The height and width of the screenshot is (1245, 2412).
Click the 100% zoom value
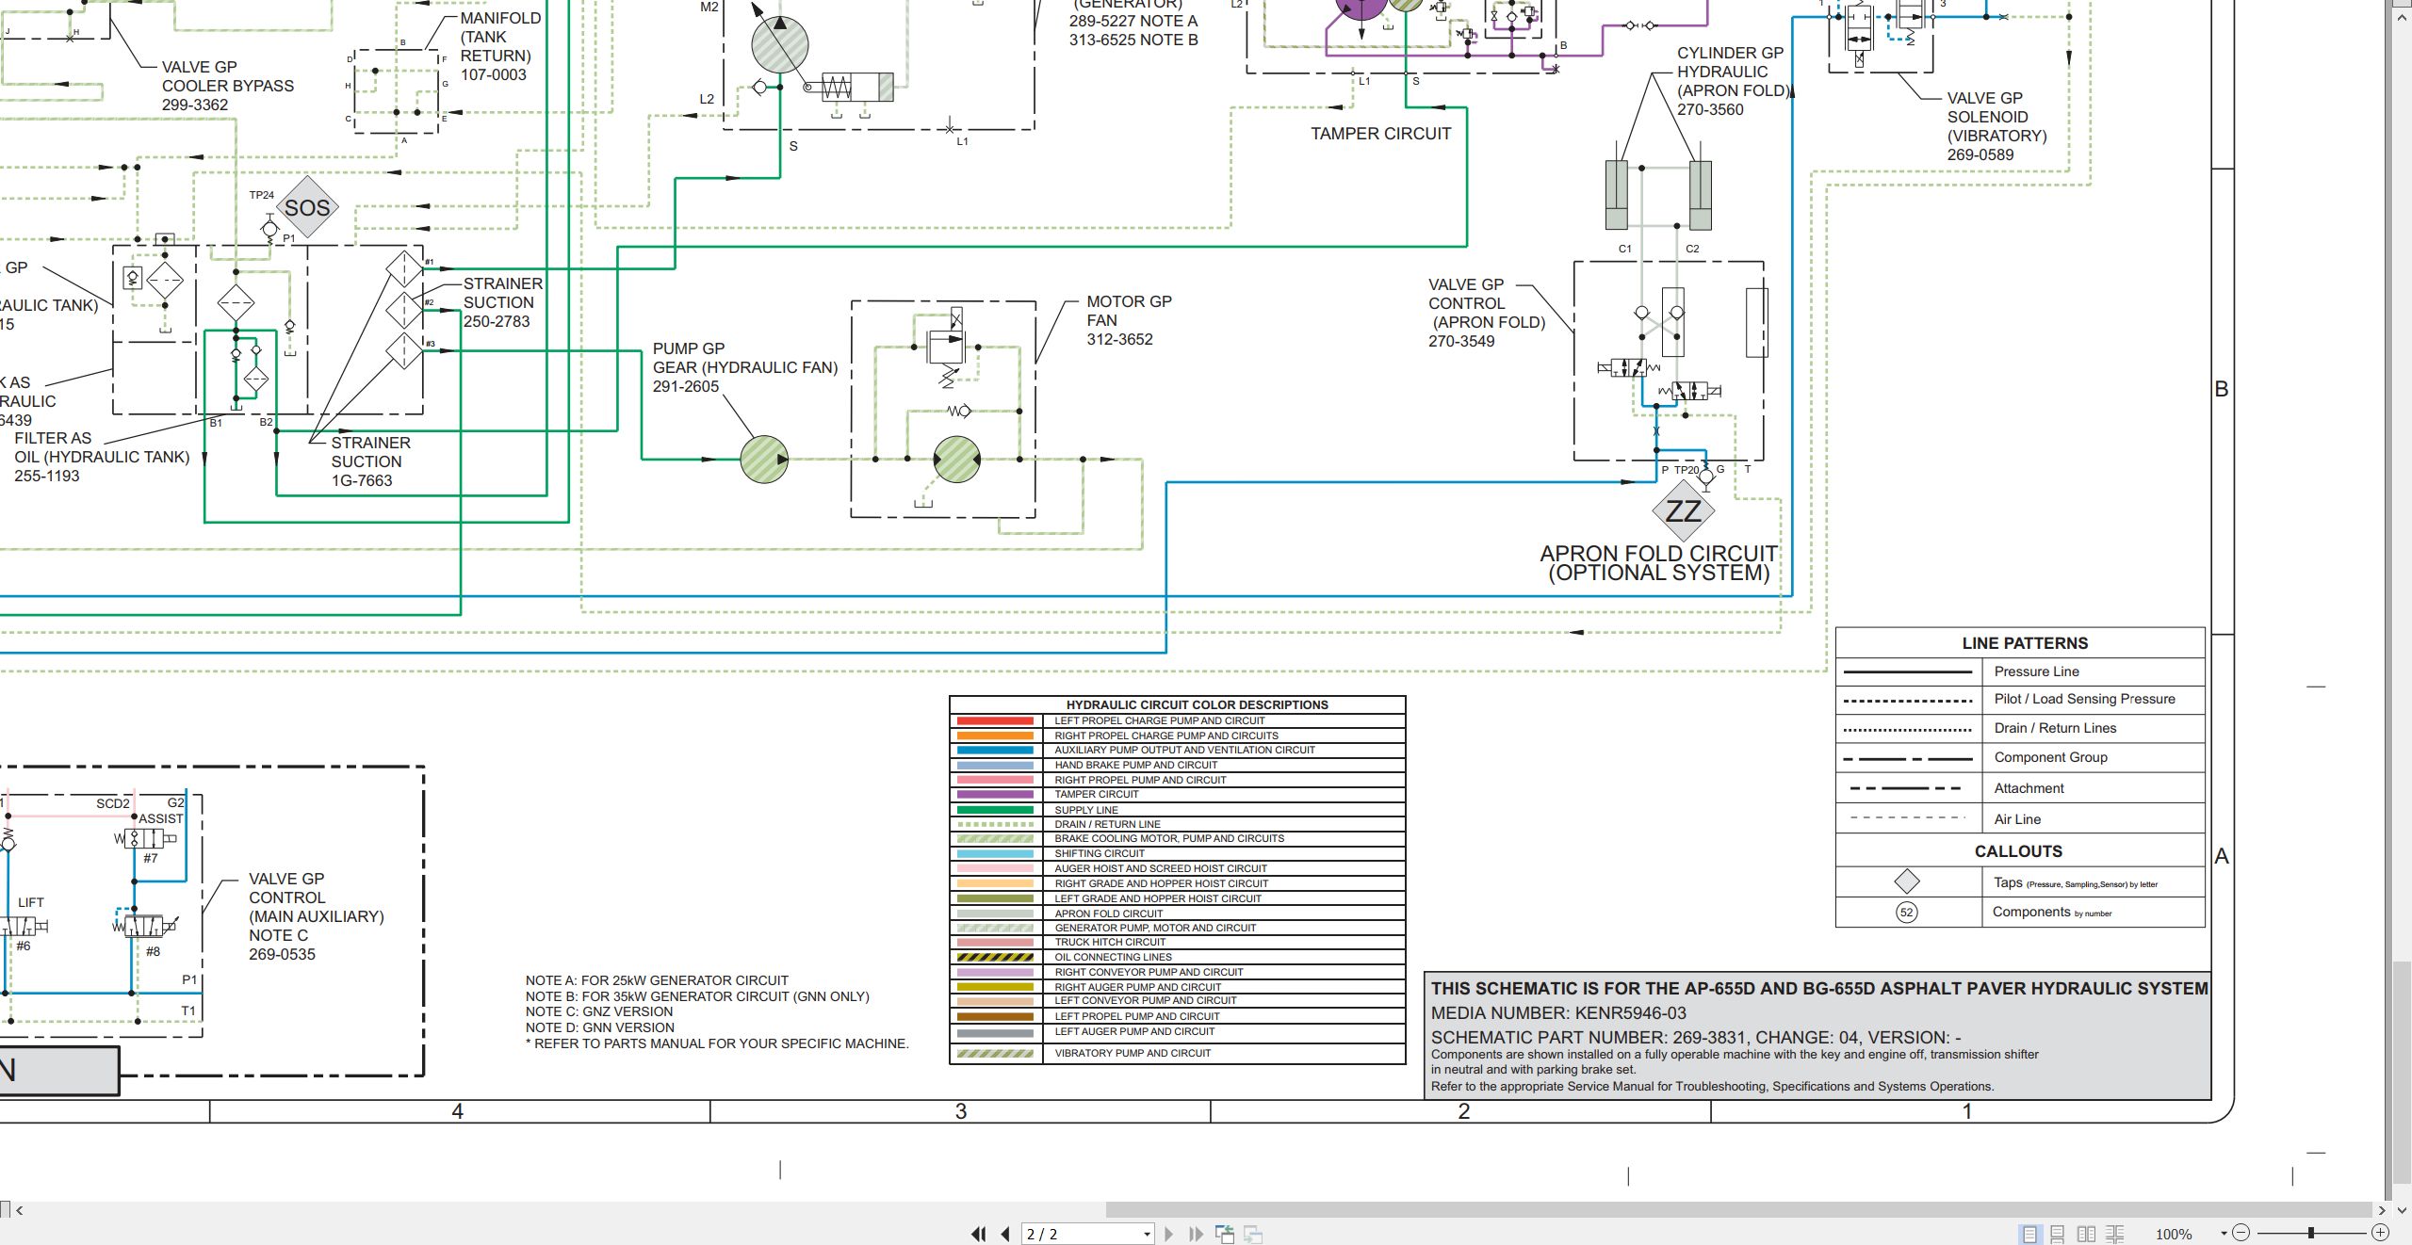tap(2174, 1234)
